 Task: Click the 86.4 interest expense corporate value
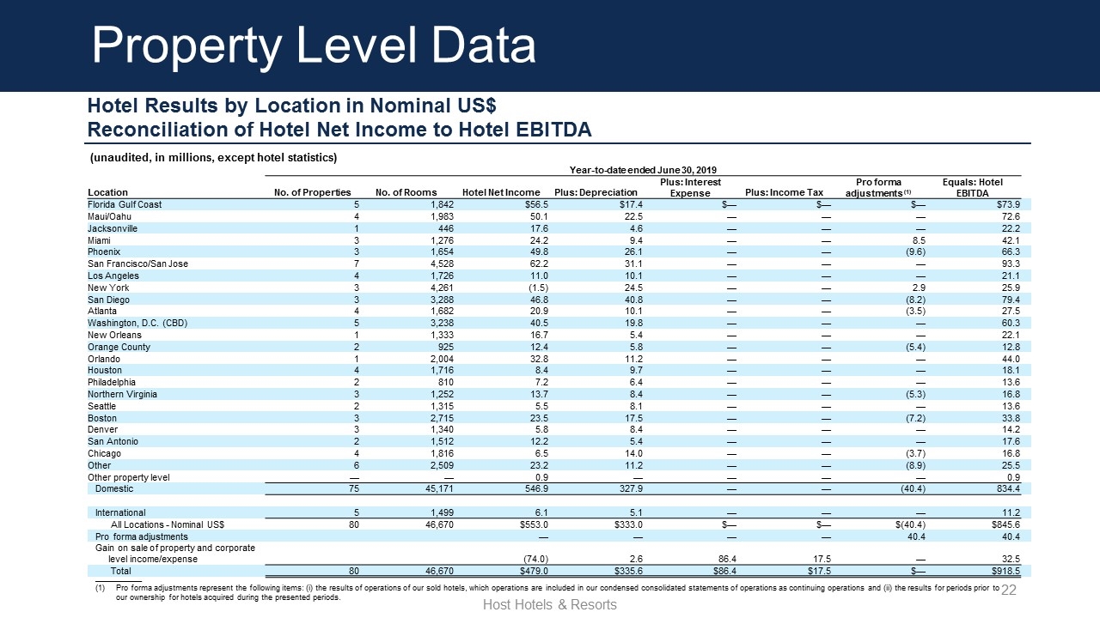pyautogui.click(x=725, y=558)
